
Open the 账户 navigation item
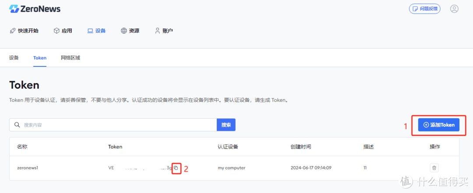[x=164, y=31]
